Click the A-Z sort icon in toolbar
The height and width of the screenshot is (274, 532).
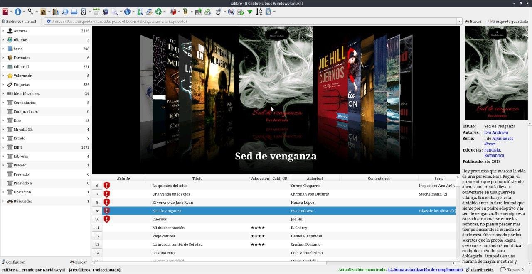259,12
